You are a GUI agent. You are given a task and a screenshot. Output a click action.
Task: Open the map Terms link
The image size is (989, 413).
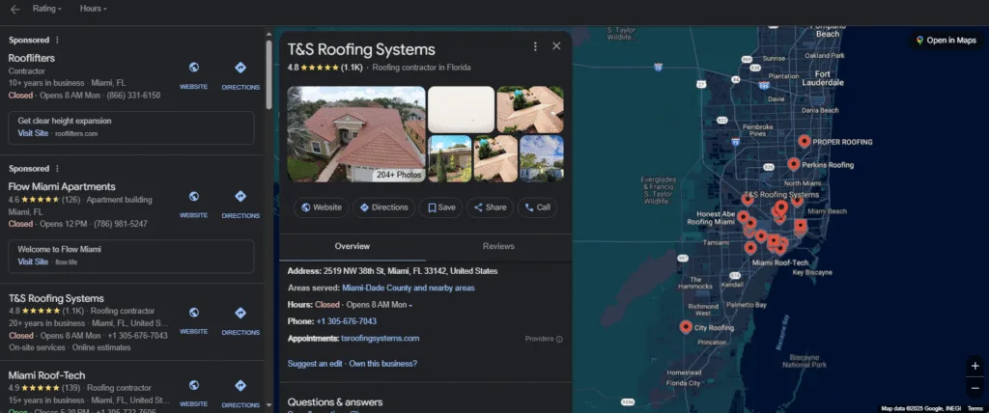[x=975, y=408]
